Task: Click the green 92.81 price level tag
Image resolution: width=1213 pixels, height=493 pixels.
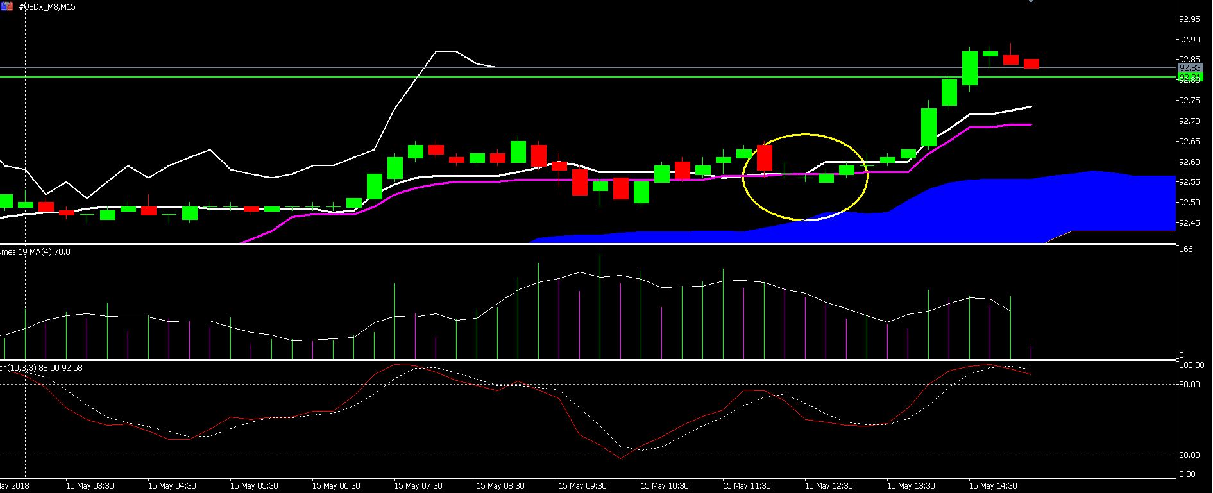Action: [x=1189, y=78]
